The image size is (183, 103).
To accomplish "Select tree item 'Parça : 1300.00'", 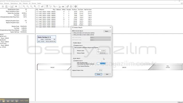I will pyautogui.click(x=5, y=42).
